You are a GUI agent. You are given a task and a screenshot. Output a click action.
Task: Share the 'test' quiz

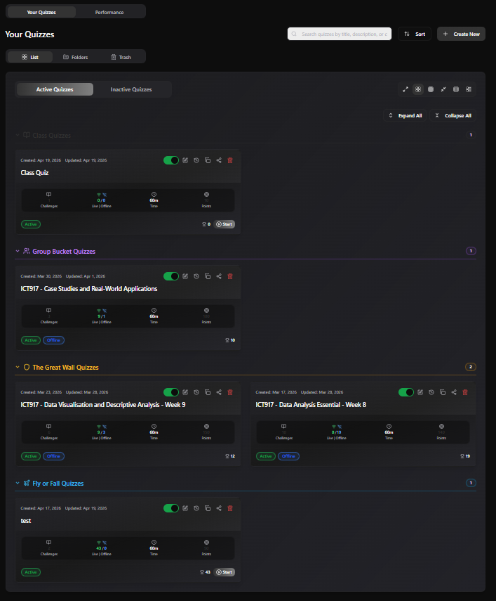tap(219, 508)
